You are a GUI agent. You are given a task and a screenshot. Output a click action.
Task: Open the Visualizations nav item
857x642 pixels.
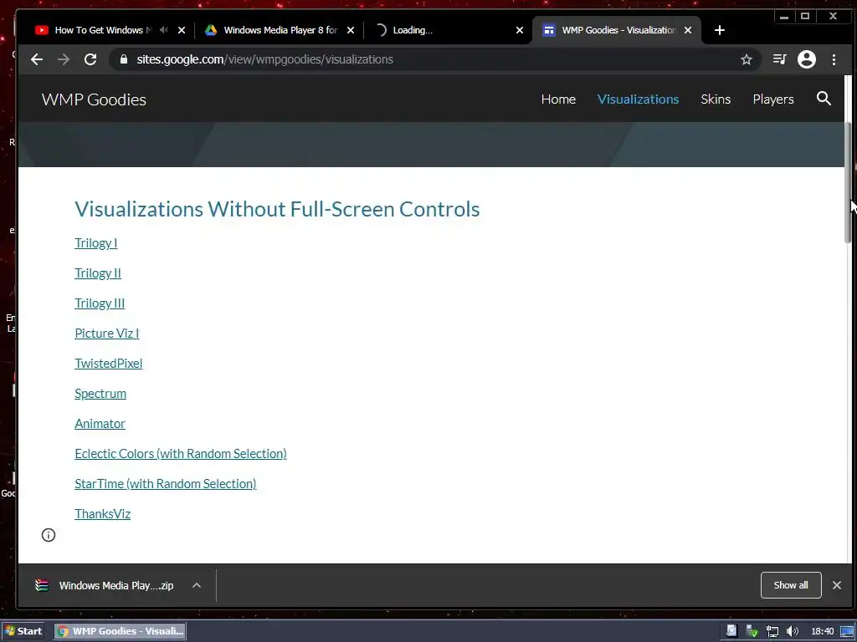(x=638, y=99)
